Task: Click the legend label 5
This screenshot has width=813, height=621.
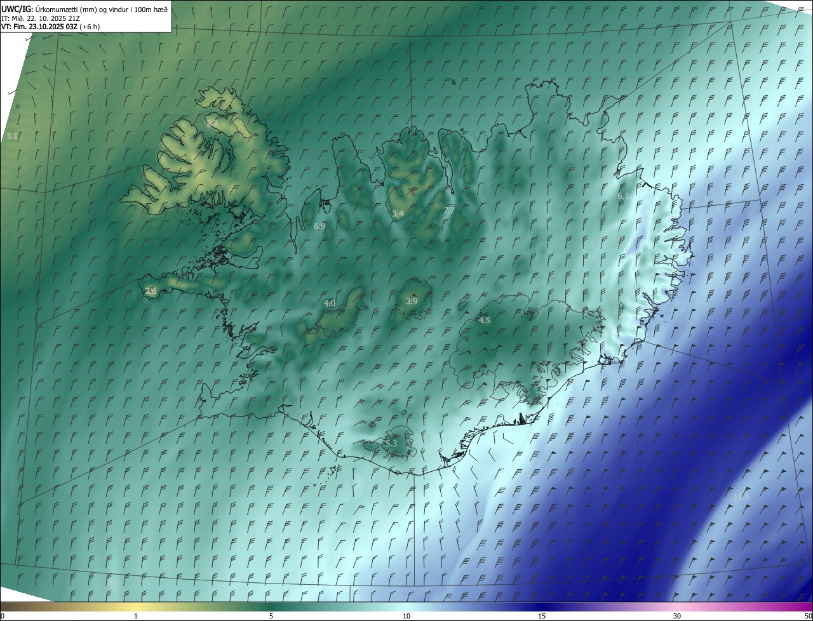Action: coord(271,616)
